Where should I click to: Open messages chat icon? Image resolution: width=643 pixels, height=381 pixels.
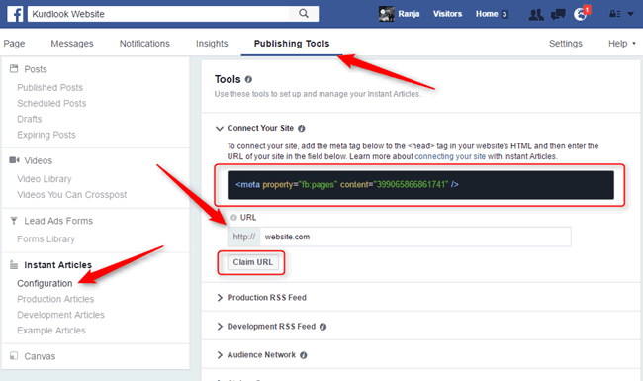pyautogui.click(x=558, y=15)
